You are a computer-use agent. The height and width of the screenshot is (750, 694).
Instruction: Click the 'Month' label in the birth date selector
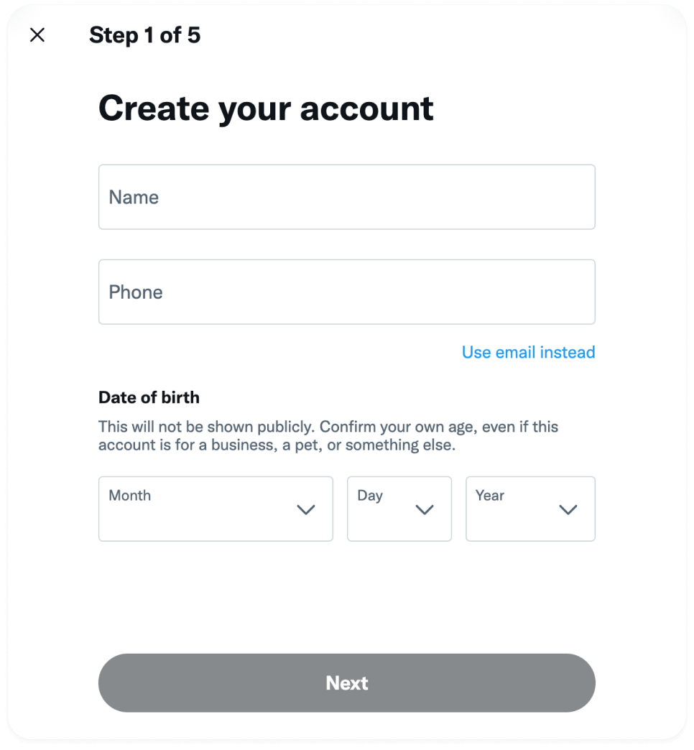130,496
